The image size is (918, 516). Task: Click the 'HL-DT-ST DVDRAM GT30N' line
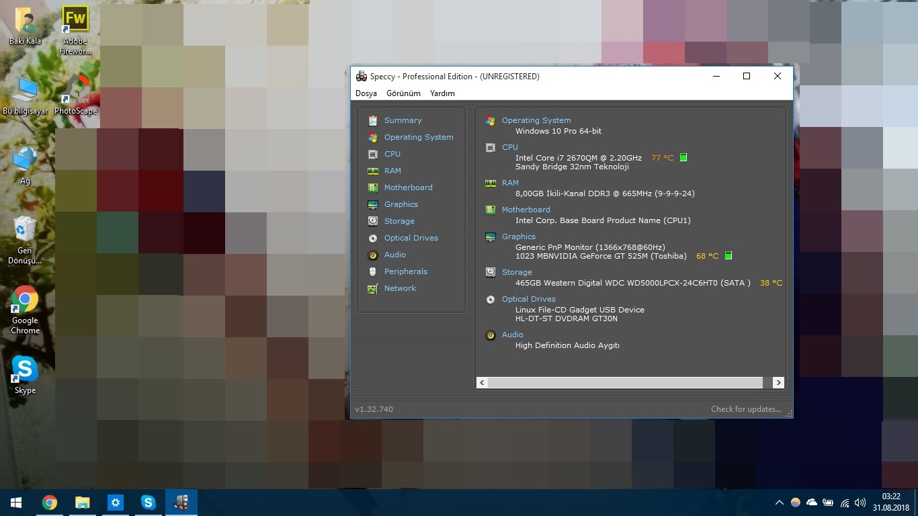point(567,318)
